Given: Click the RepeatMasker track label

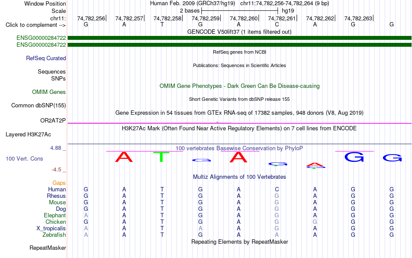Looking at the screenshot, I should 48,248.
